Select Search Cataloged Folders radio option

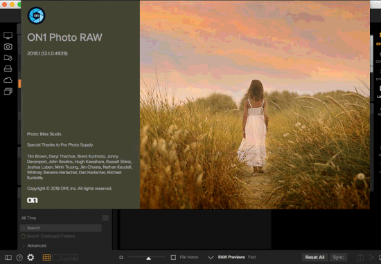coord(23,236)
